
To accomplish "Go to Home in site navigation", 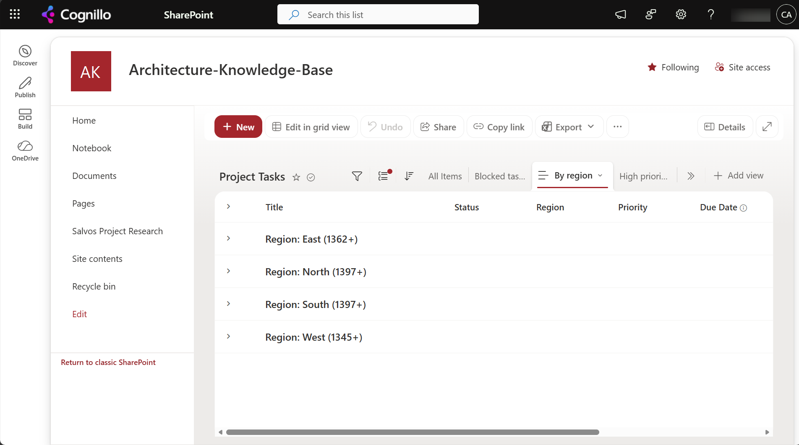I will pyautogui.click(x=84, y=121).
